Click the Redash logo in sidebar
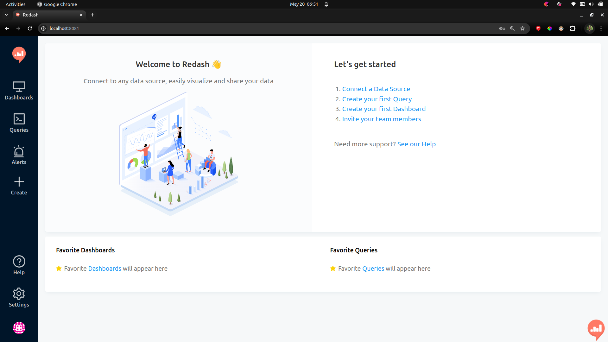The width and height of the screenshot is (608, 342). [19, 54]
